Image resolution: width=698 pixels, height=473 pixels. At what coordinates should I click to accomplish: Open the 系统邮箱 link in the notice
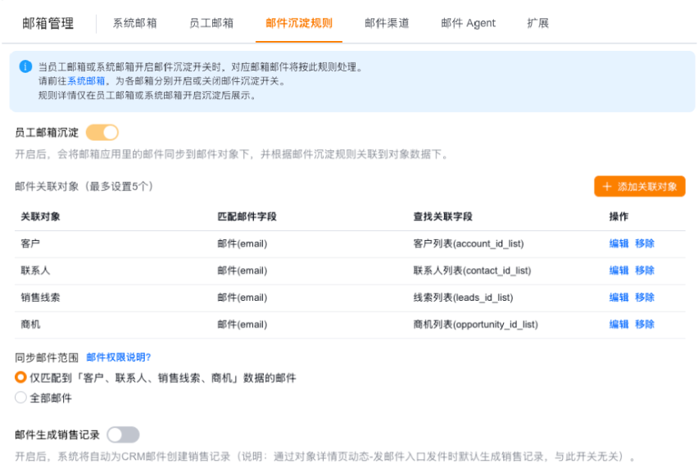pyautogui.click(x=86, y=81)
